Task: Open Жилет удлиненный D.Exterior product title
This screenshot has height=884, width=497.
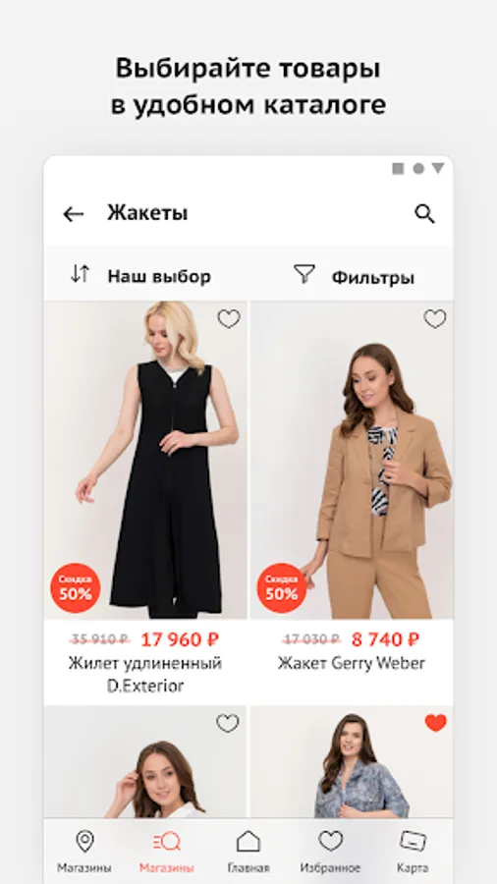Action: (x=145, y=674)
